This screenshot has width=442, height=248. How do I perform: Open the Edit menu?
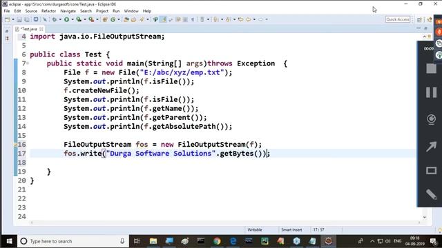pos(17,11)
